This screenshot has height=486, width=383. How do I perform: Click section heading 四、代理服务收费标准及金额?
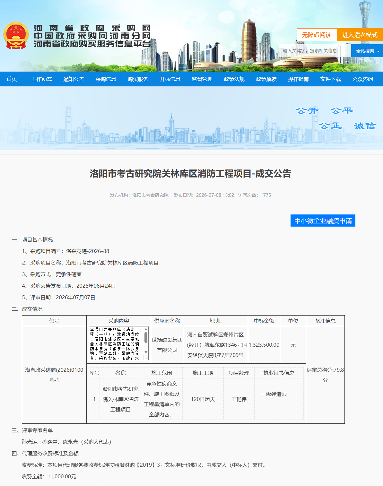pyautogui.click(x=45, y=453)
